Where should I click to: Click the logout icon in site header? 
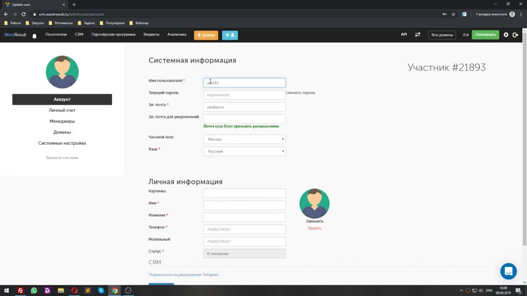tap(515, 35)
